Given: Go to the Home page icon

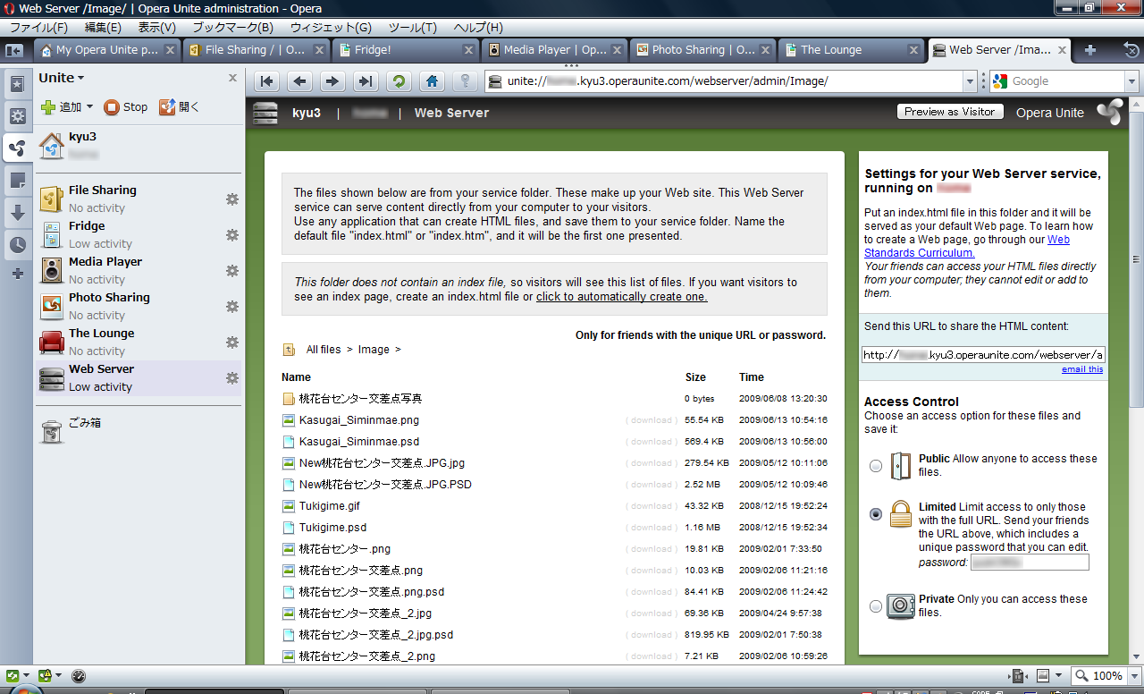Looking at the screenshot, I should pos(432,81).
